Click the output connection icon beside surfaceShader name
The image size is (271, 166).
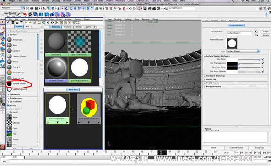256,35
